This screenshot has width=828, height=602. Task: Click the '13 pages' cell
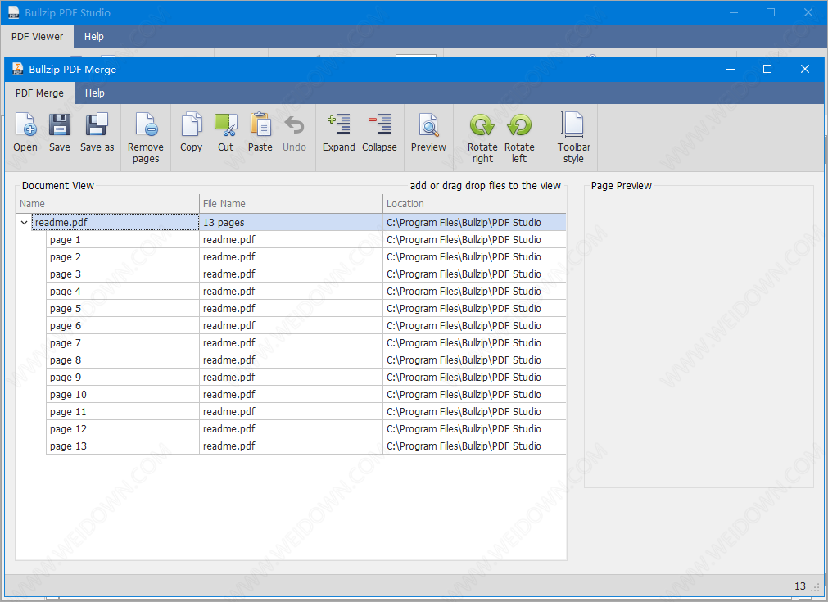click(x=291, y=222)
